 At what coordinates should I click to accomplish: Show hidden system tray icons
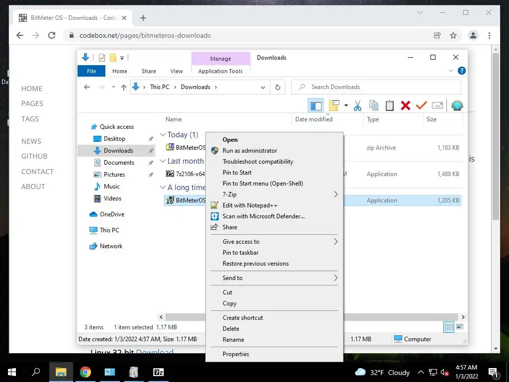pyautogui.click(x=421, y=372)
